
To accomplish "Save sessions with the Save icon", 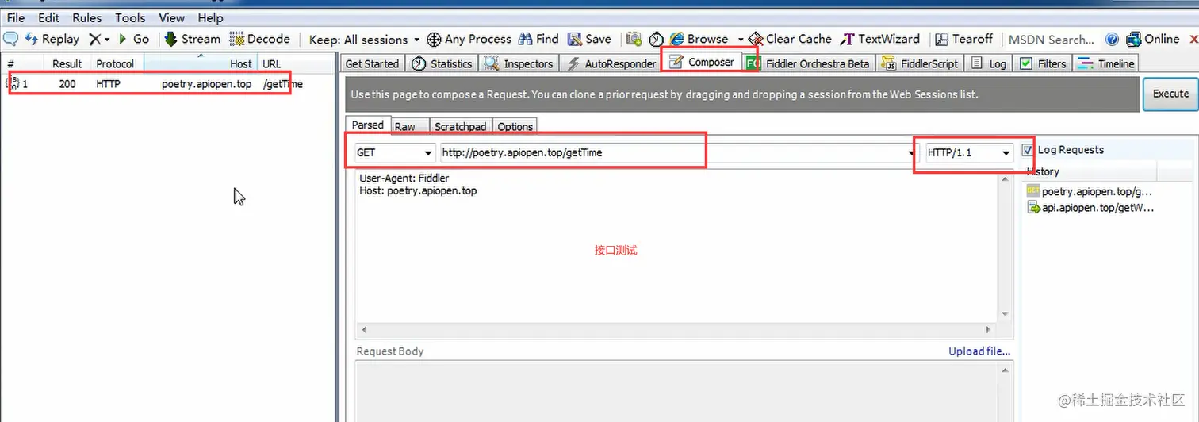I will (589, 39).
